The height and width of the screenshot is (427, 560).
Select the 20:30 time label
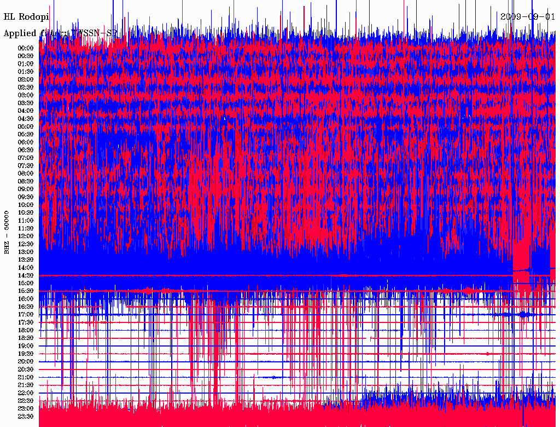pos(26,370)
